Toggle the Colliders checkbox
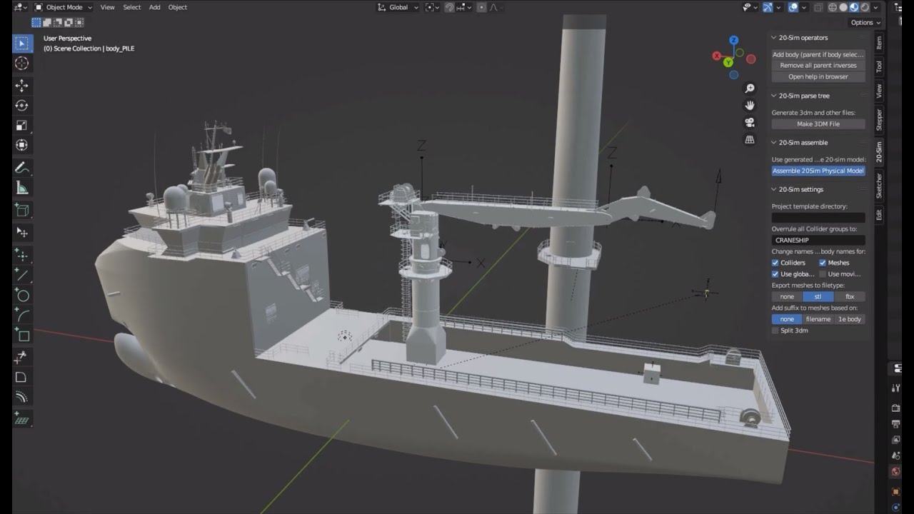The height and width of the screenshot is (514, 914). (775, 263)
